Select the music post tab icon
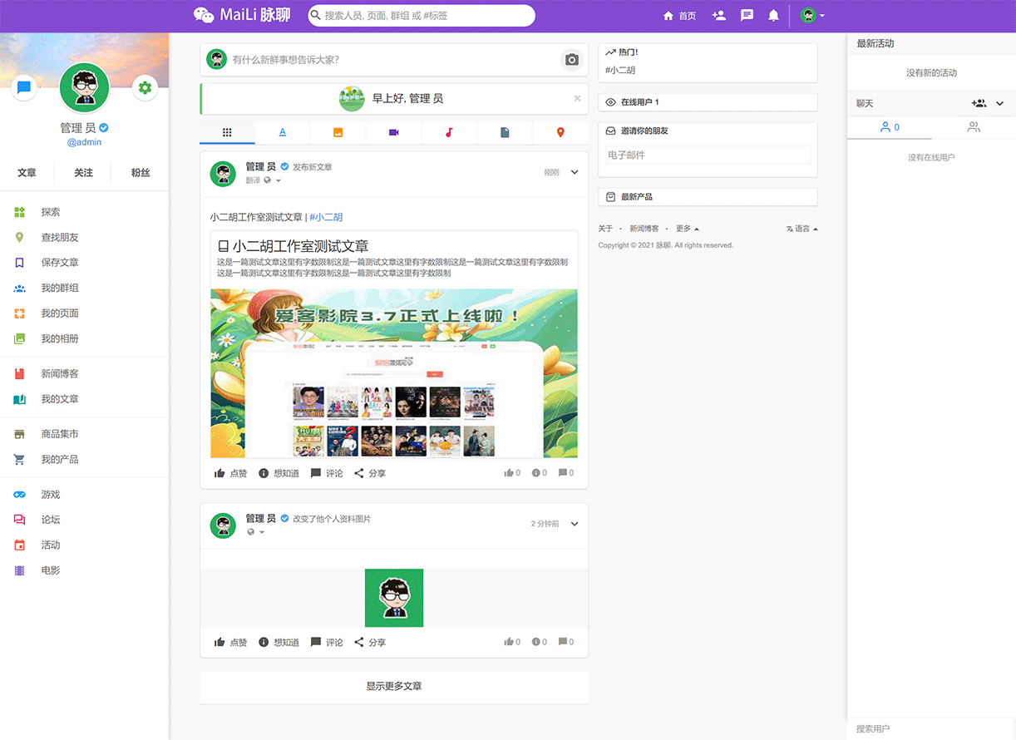 click(449, 131)
